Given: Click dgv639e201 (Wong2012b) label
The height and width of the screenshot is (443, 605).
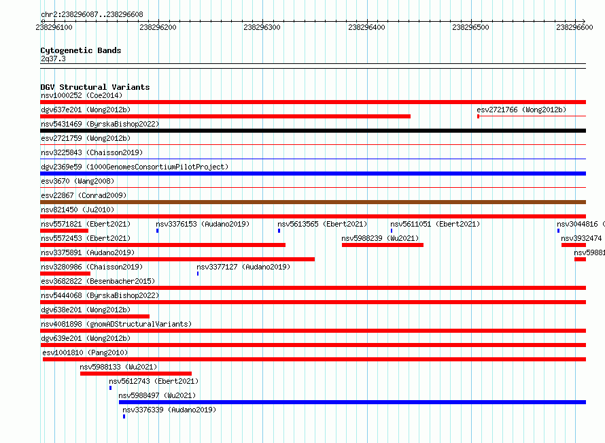Looking at the screenshot, I should (x=86, y=338).
